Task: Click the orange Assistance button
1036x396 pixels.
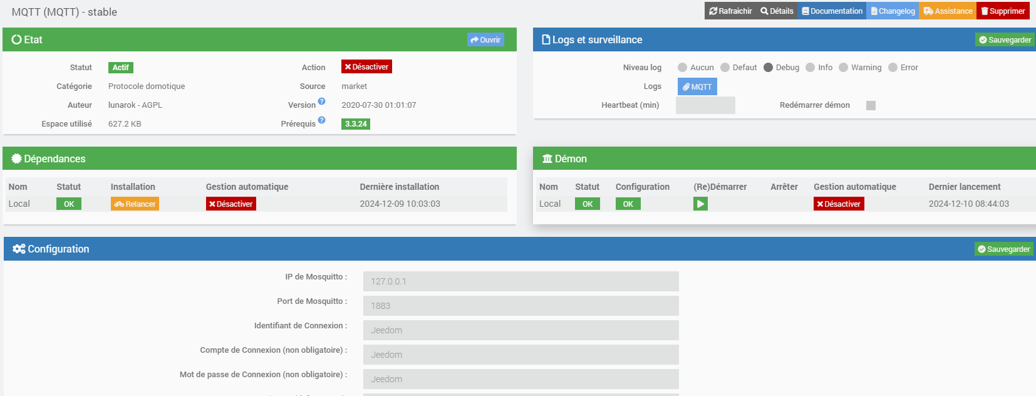Action: (948, 11)
